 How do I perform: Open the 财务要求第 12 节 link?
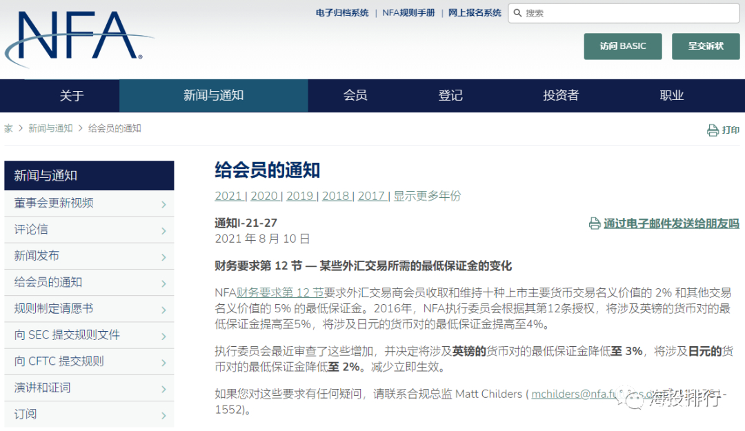click(x=280, y=292)
